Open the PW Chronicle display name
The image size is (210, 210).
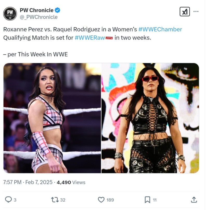tap(37, 10)
